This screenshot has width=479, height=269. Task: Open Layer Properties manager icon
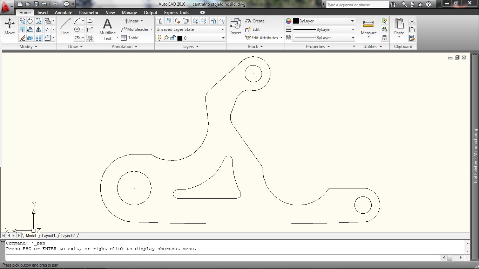tap(159, 21)
